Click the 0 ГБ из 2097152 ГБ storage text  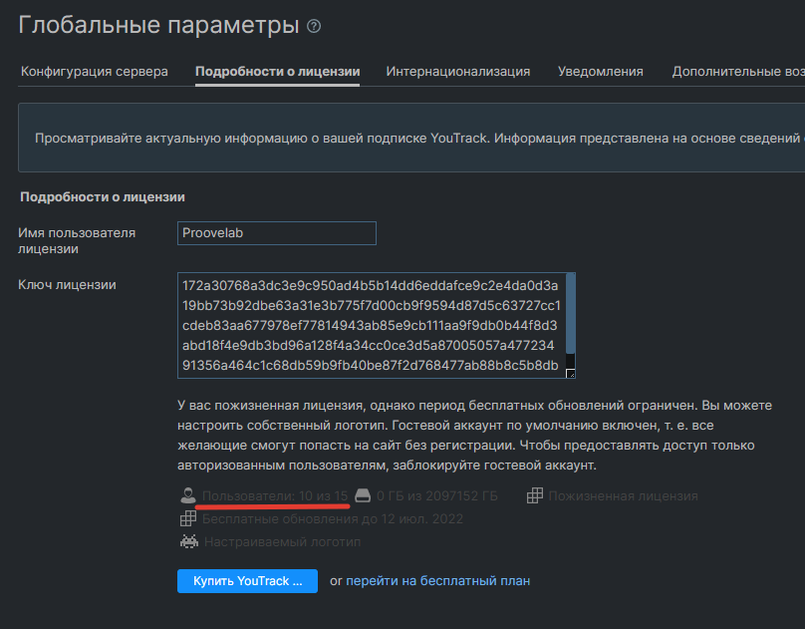click(436, 495)
